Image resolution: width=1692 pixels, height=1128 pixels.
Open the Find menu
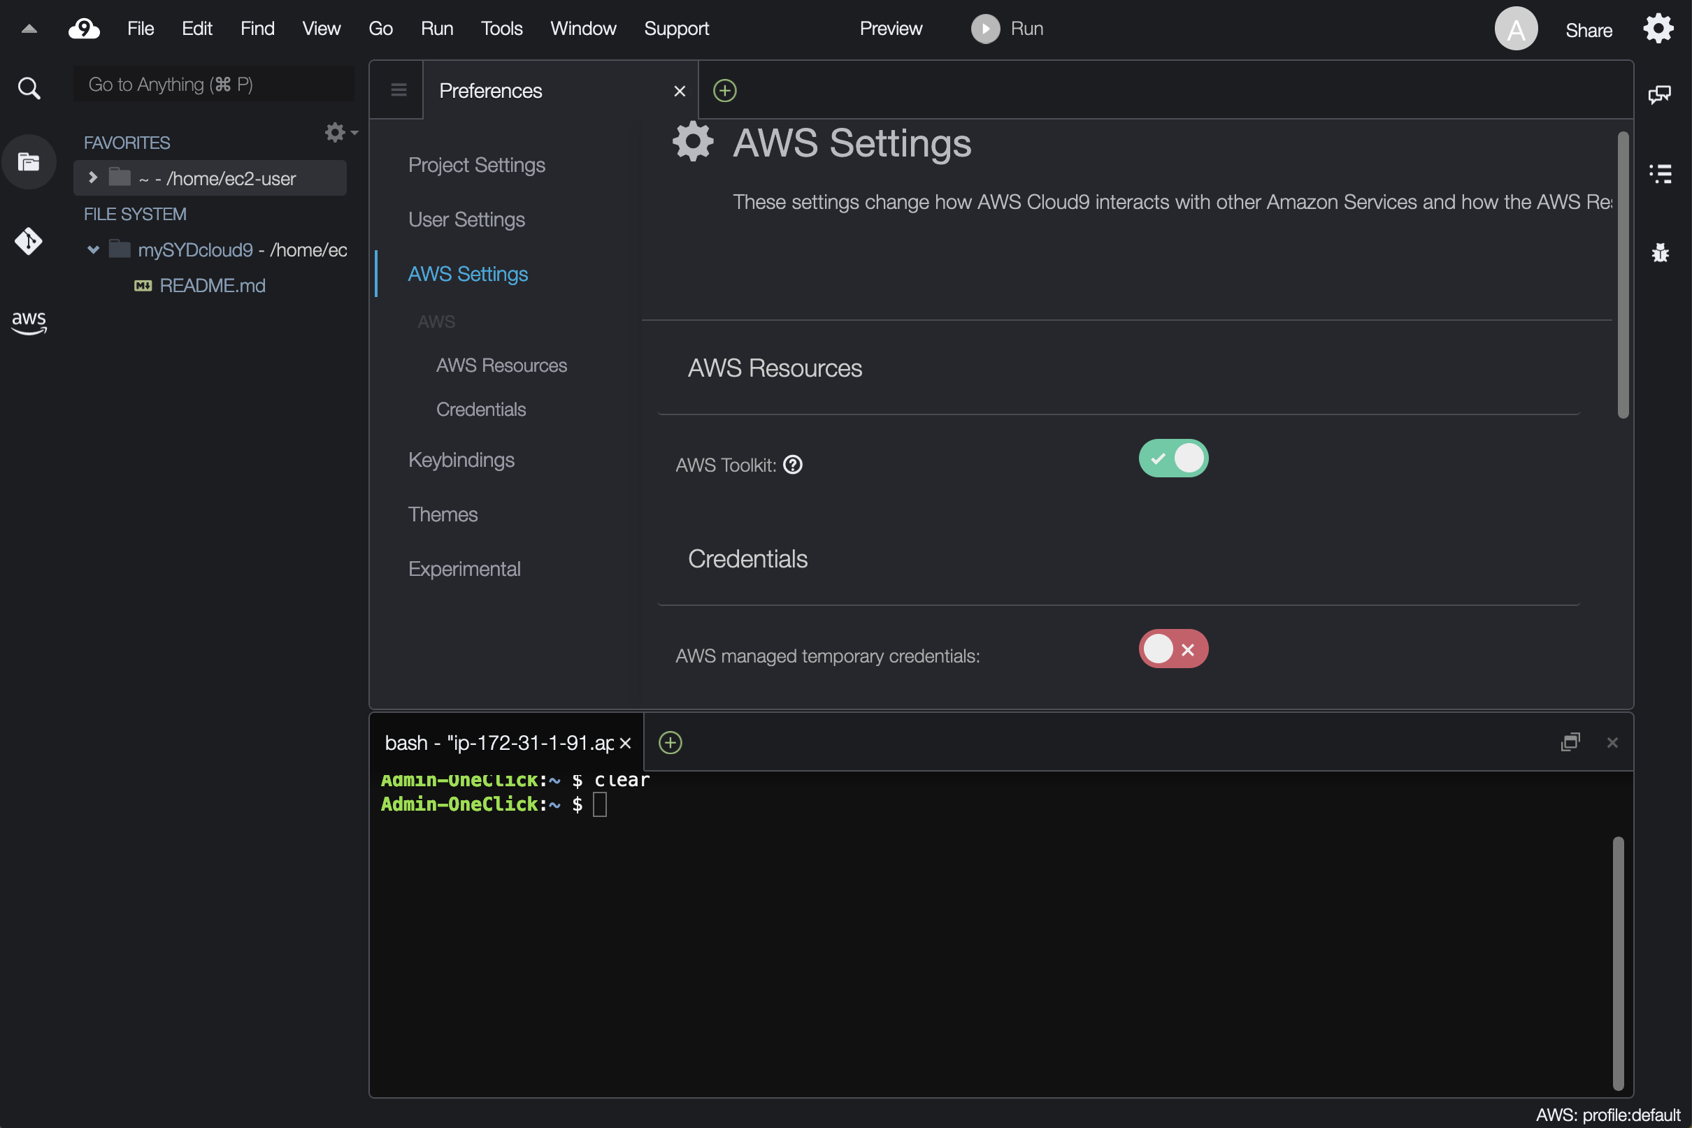[257, 29]
